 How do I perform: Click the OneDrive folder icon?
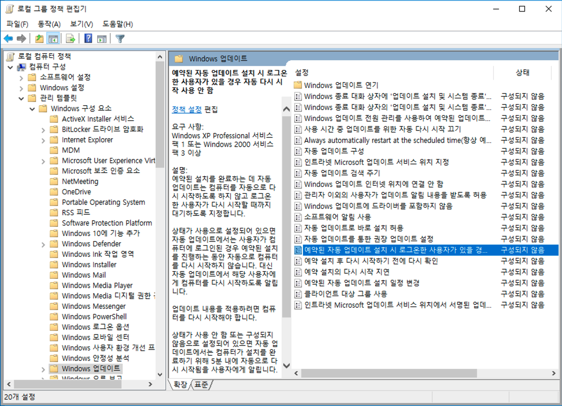click(54, 191)
